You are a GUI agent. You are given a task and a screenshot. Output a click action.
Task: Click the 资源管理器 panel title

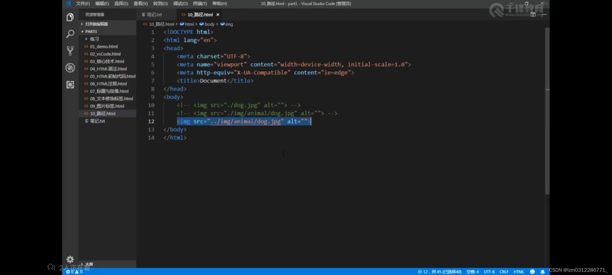(x=94, y=15)
